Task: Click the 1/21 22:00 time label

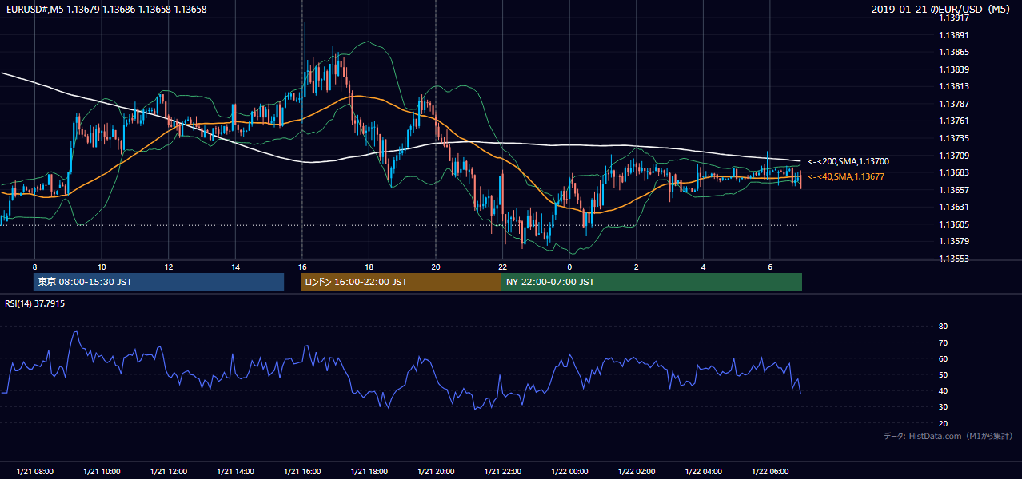Action: click(502, 472)
